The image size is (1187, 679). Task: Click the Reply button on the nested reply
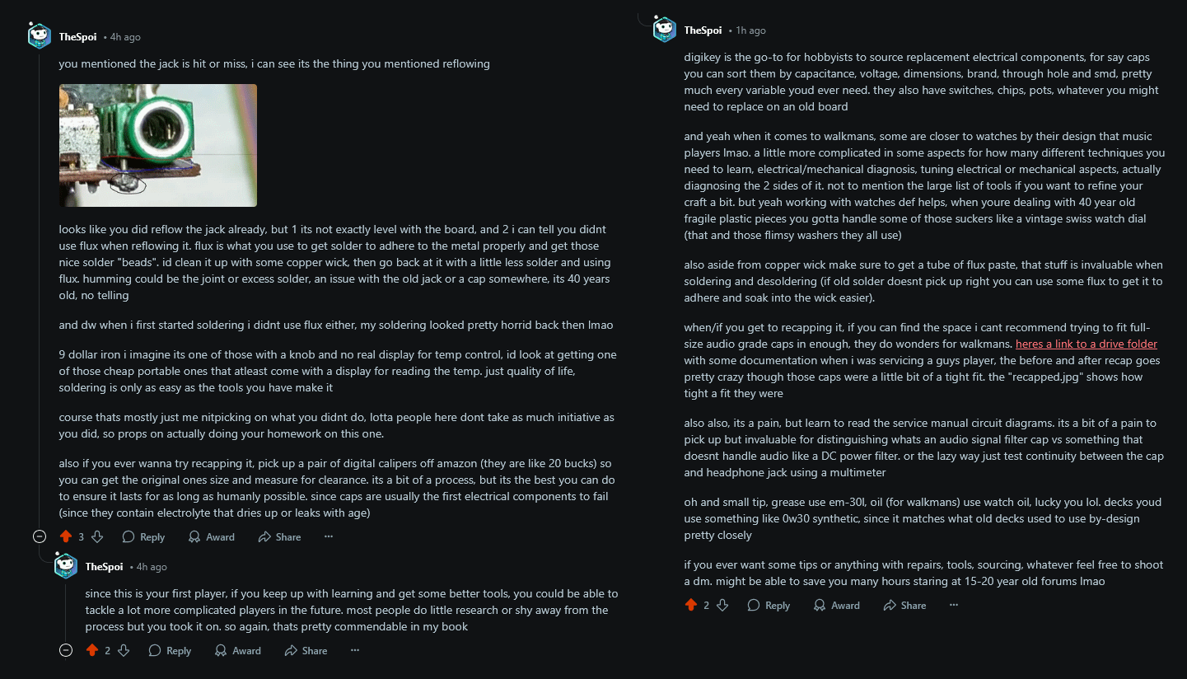point(169,650)
